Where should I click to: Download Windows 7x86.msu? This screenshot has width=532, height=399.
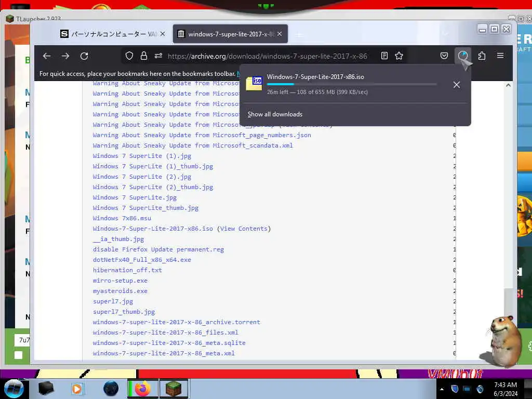(x=122, y=218)
